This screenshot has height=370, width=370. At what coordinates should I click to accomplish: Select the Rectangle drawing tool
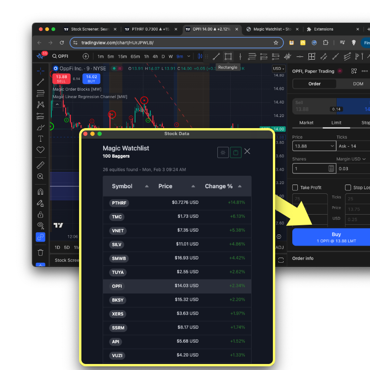pyautogui.click(x=228, y=56)
